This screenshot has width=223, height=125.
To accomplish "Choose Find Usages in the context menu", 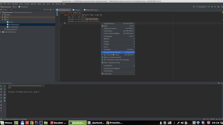I will pos(118,36).
